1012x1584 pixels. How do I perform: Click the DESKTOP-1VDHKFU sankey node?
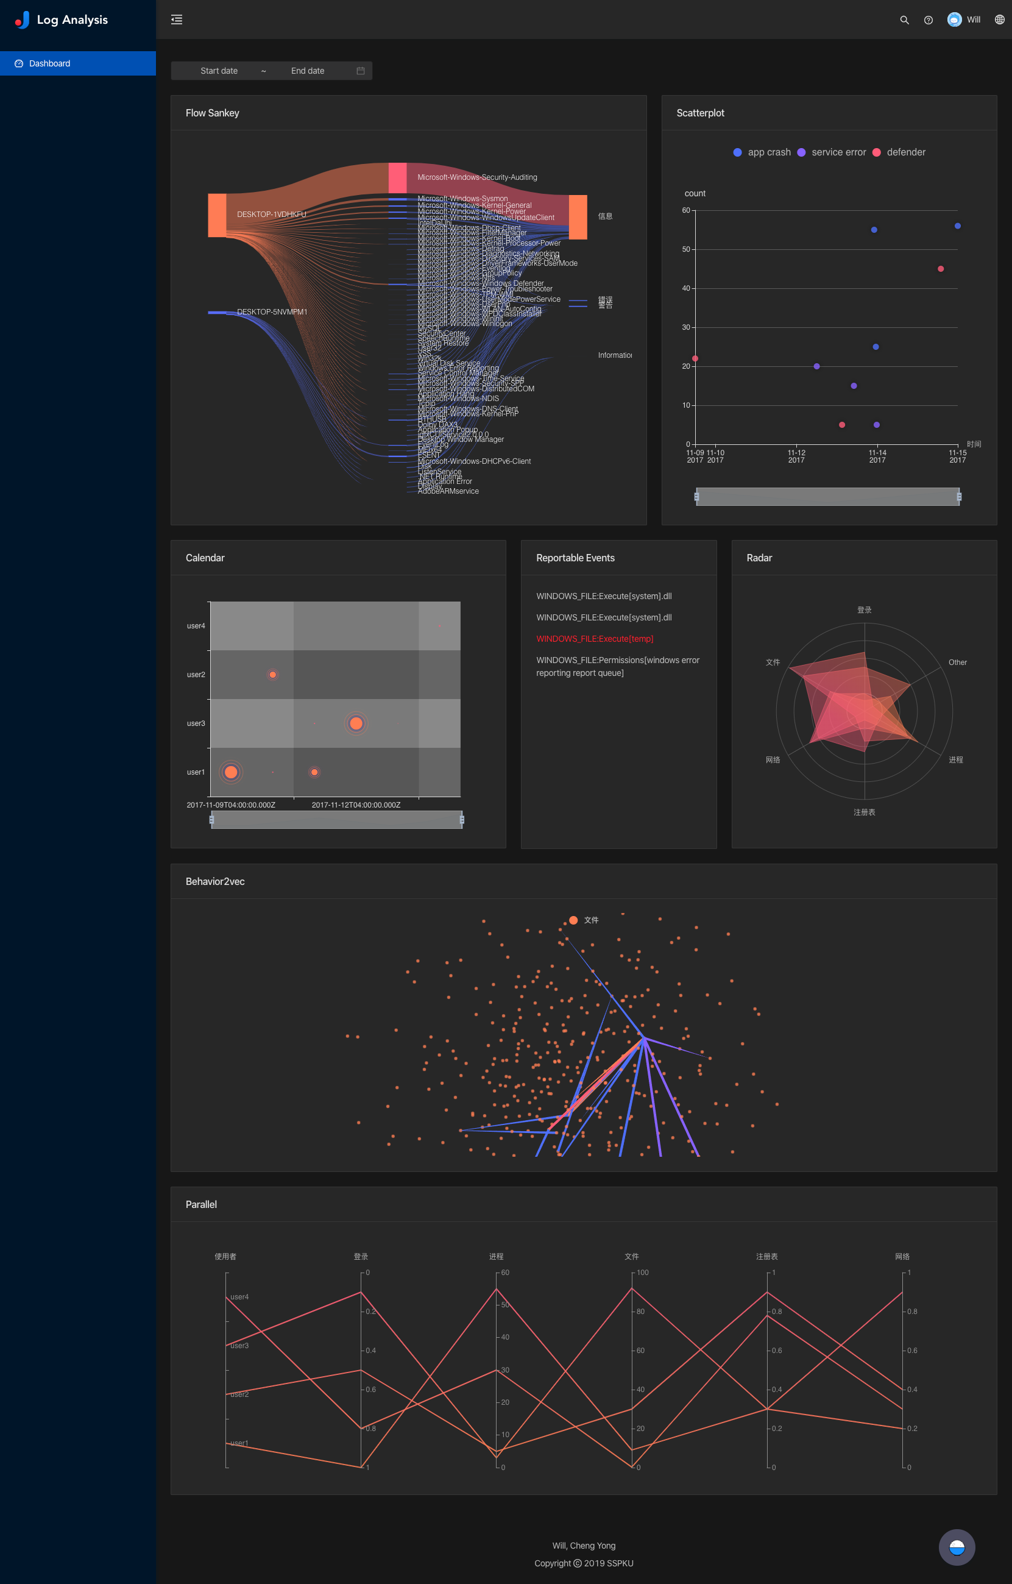tap(217, 215)
